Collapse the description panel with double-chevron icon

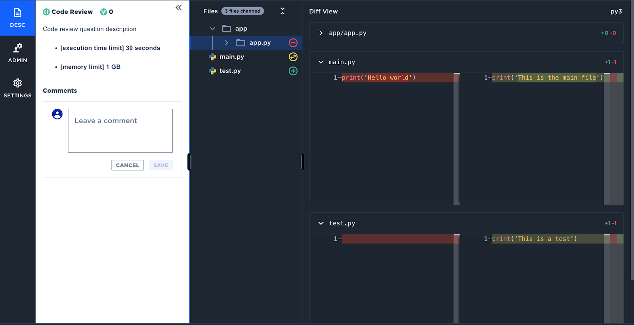179,8
